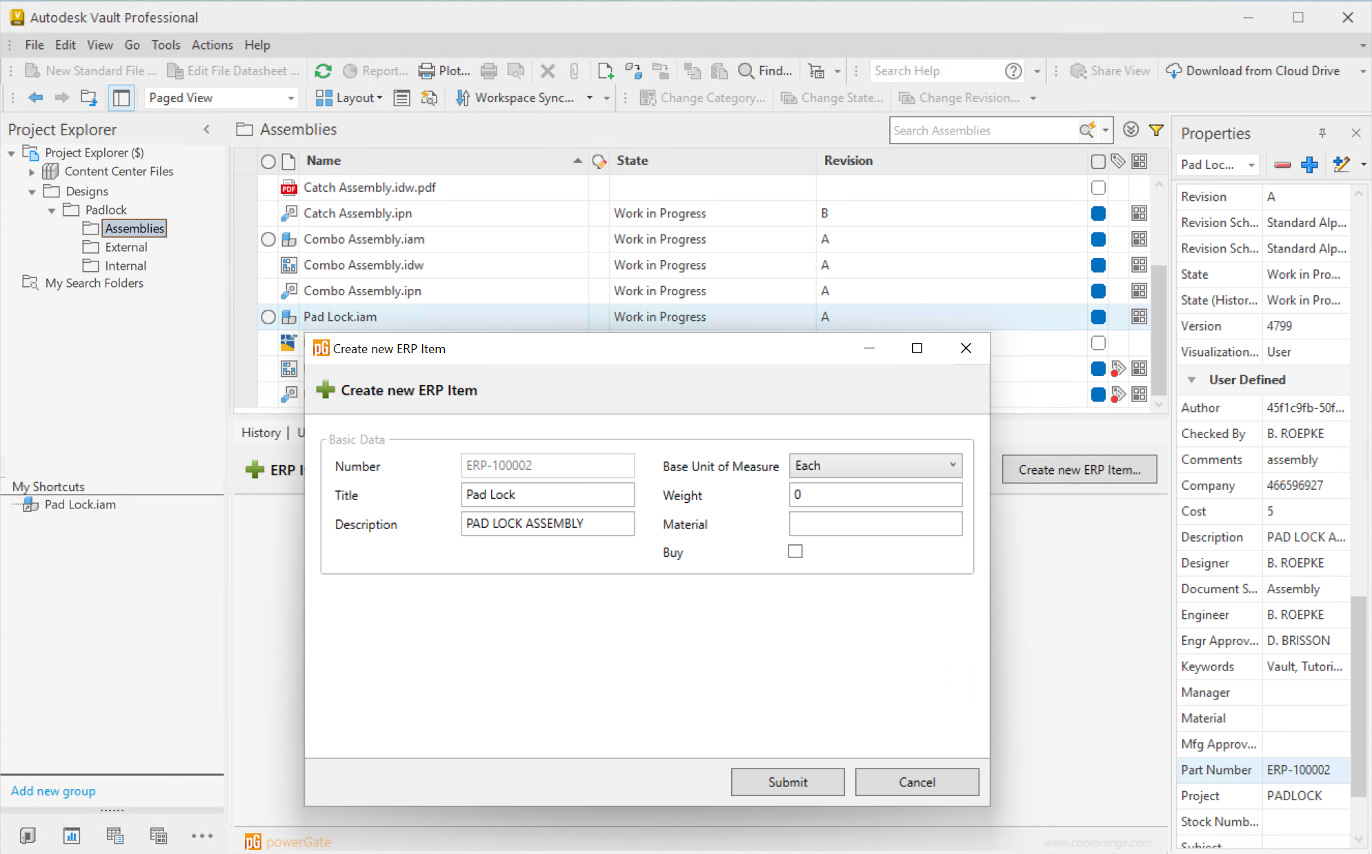Click Change Category... toolbar button

click(x=702, y=98)
